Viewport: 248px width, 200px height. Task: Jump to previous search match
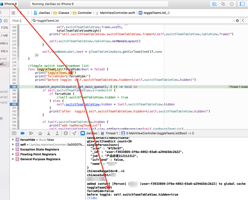(x=243, y=20)
